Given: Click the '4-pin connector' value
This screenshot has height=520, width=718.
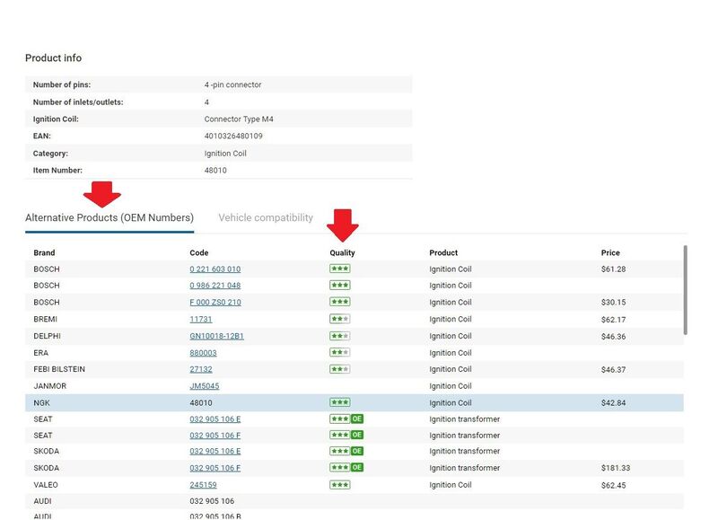Looking at the screenshot, I should coord(232,84).
